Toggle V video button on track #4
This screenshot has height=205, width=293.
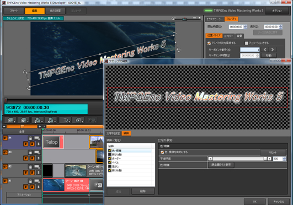[x=26, y=144]
